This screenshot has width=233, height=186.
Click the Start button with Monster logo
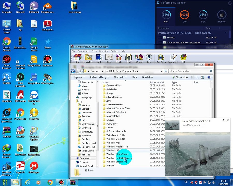point(4,182)
